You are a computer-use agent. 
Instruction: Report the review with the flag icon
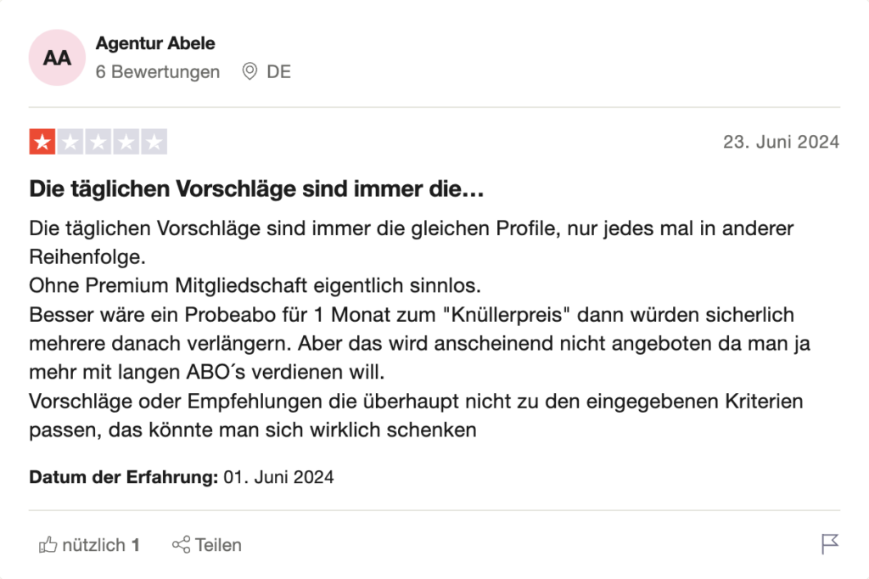(830, 544)
